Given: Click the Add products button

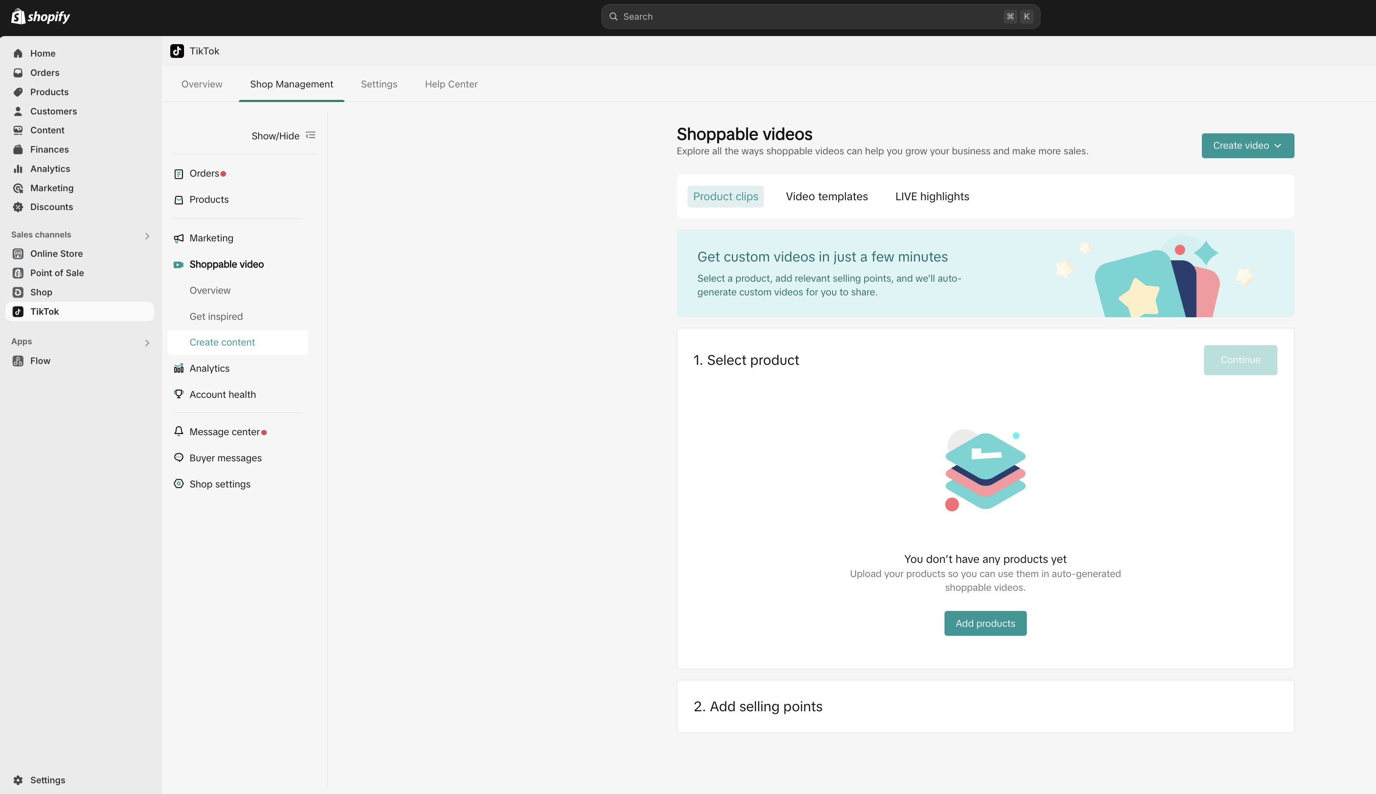Looking at the screenshot, I should (985, 623).
